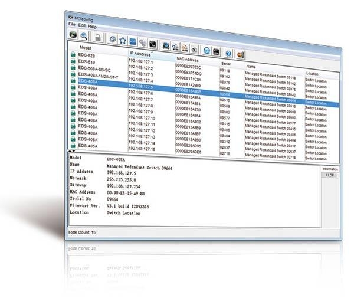Image resolution: width=354 pixels, height=305 pixels.
Task: Click the Total Count 15 status text
Action: point(82,232)
